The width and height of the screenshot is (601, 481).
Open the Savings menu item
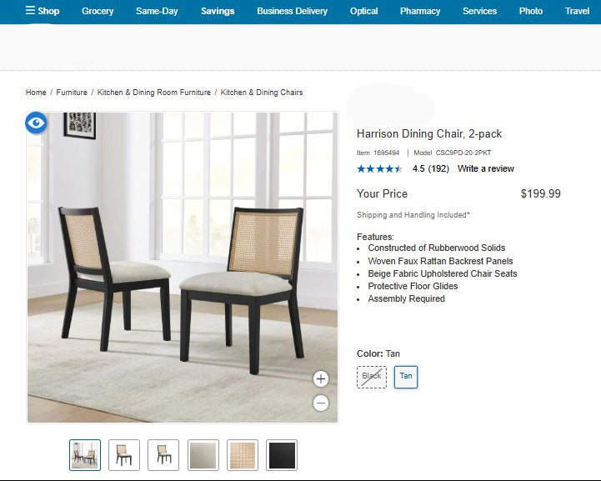(x=218, y=11)
